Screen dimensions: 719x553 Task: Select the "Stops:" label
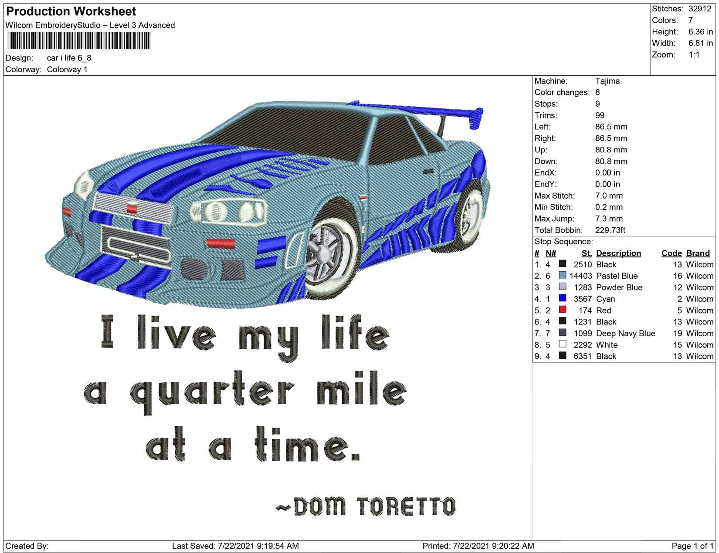point(546,104)
